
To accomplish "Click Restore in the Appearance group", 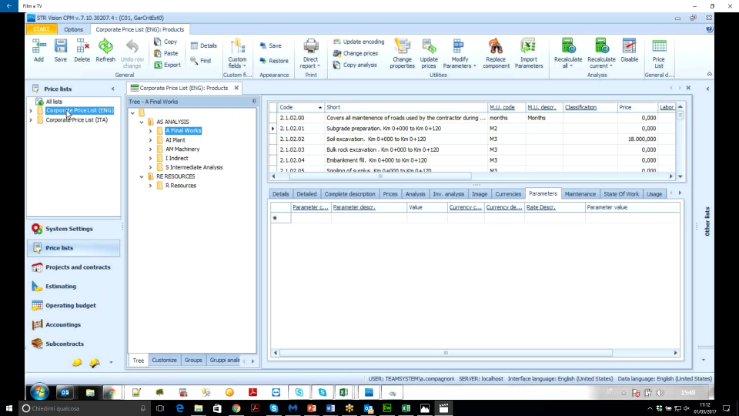I will click(274, 60).
